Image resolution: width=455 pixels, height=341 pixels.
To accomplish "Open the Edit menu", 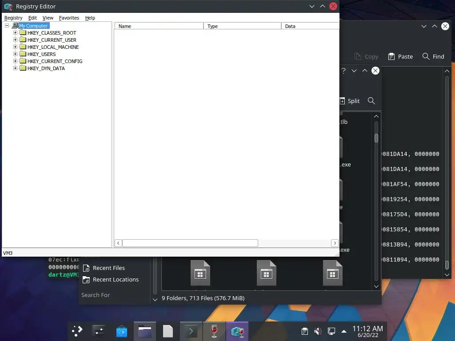I will 32,18.
